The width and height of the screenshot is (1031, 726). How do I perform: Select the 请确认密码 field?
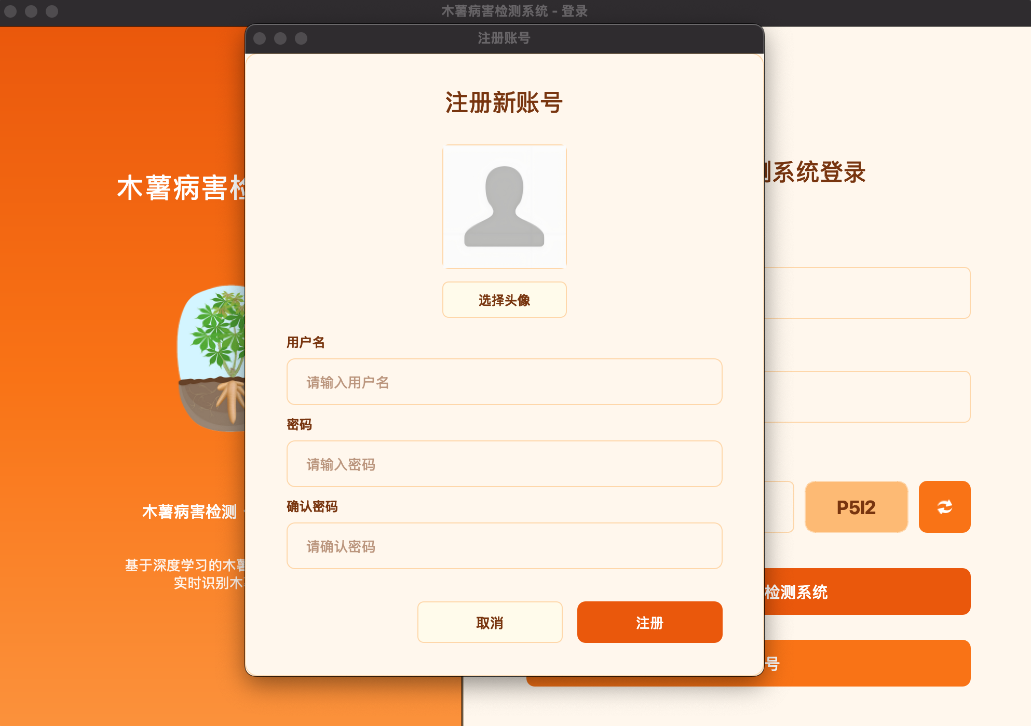[x=504, y=546]
